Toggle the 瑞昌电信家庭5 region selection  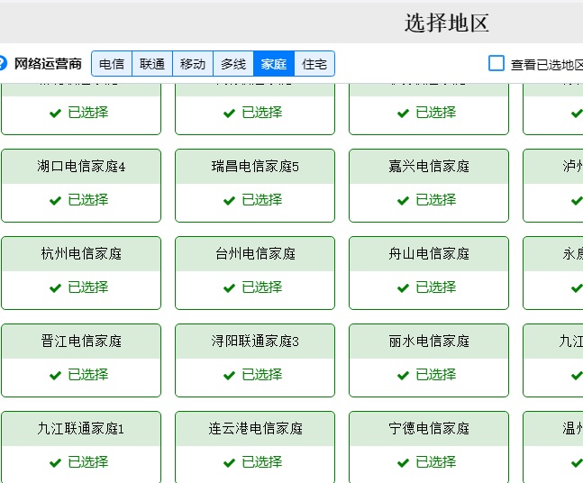coord(255,186)
